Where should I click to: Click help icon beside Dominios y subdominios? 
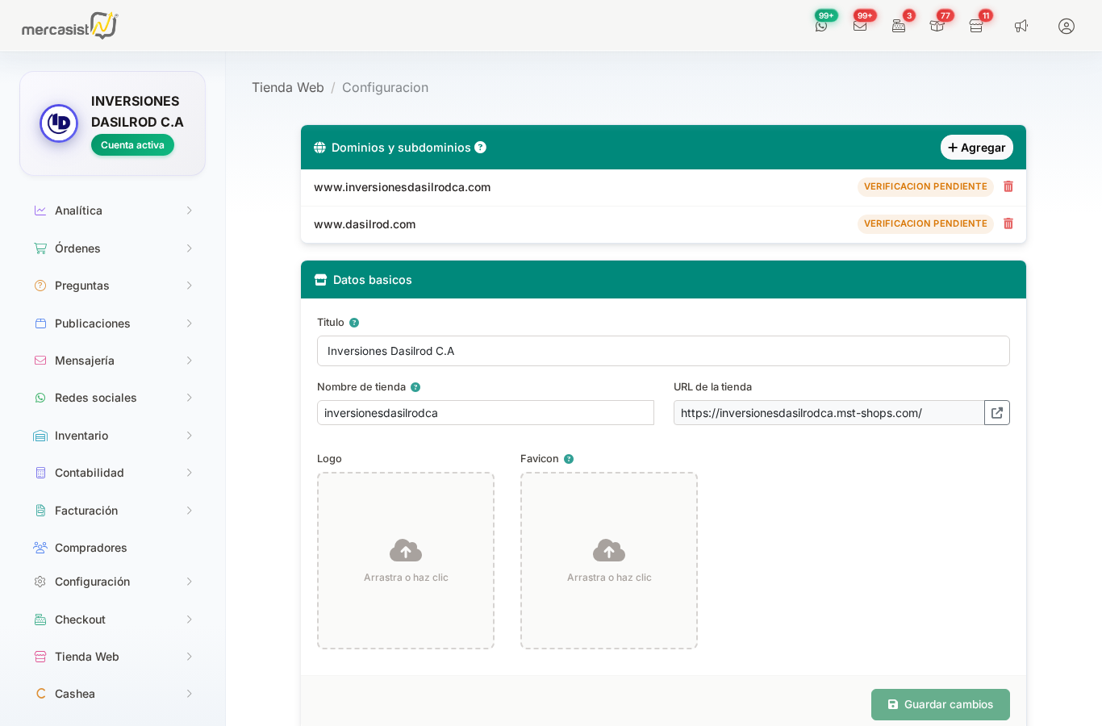(x=480, y=148)
